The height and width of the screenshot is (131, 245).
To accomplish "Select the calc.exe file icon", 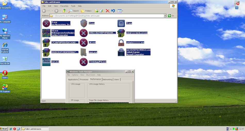I will (x=83, y=42).
